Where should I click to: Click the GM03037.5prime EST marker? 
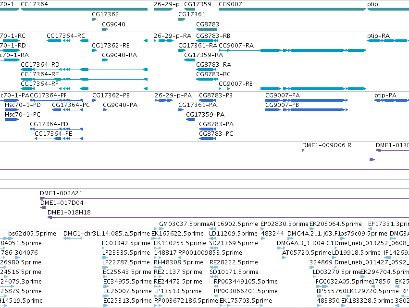click(x=161, y=229)
